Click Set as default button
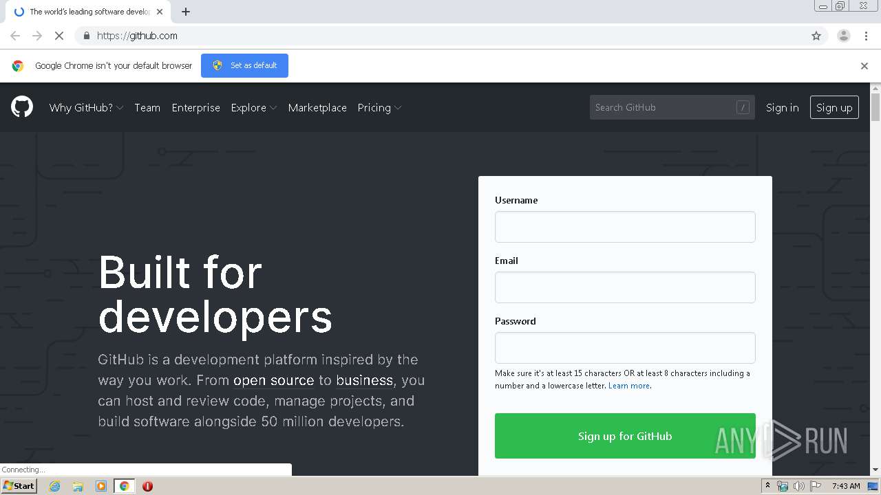 tap(244, 65)
